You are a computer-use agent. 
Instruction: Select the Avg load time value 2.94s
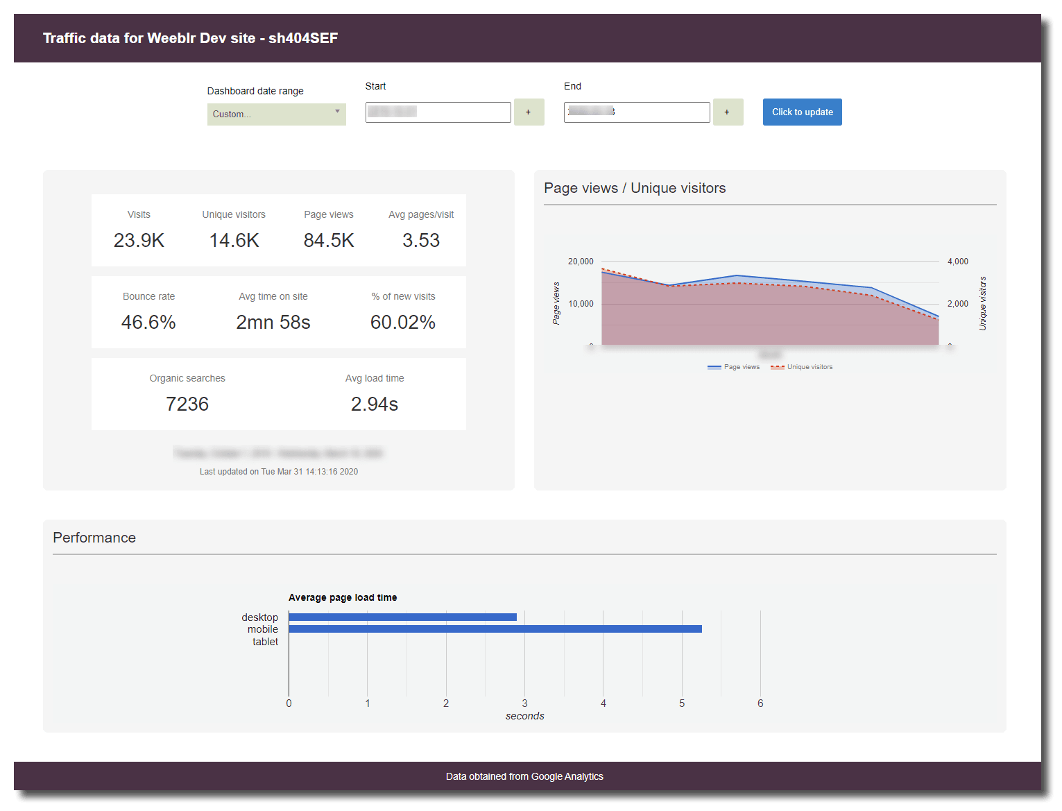375,404
